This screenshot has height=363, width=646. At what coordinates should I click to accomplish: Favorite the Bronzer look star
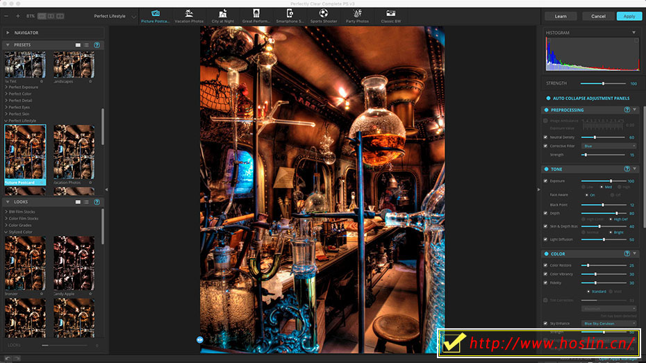coord(42,294)
